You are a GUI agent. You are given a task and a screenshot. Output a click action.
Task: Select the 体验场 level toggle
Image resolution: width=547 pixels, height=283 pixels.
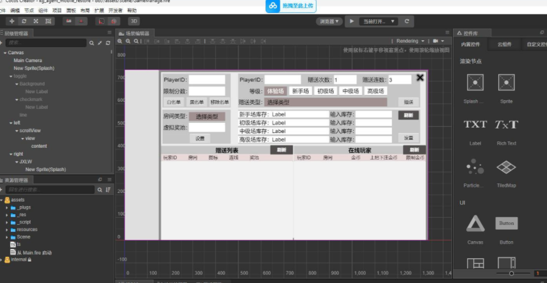(x=276, y=91)
